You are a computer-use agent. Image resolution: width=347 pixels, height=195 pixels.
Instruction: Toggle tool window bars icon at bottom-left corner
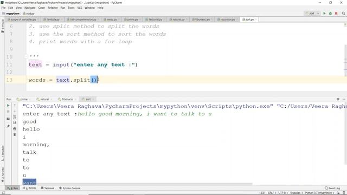coord(3,193)
